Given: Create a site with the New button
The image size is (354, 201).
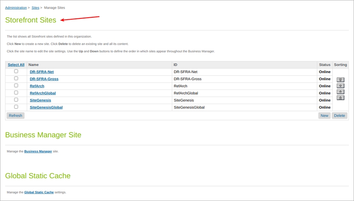Looking at the screenshot, I should point(324,116).
